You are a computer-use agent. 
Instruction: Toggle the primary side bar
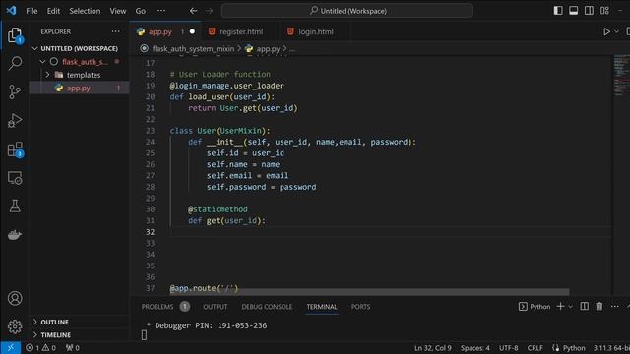558,11
